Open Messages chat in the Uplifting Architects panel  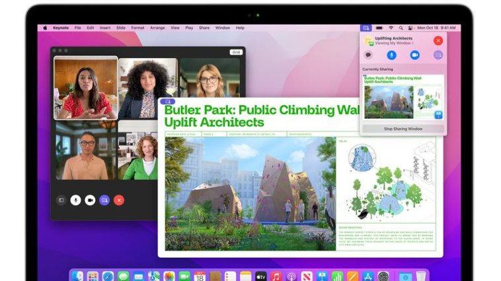click(368, 55)
